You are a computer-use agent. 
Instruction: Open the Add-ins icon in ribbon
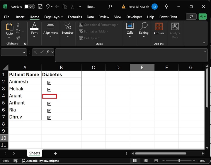[x=159, y=27]
